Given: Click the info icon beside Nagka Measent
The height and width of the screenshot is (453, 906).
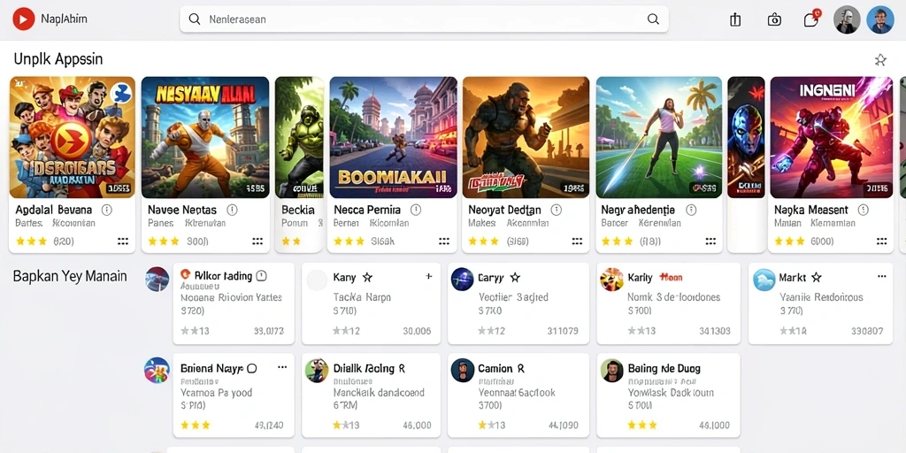Looking at the screenshot, I should (864, 210).
